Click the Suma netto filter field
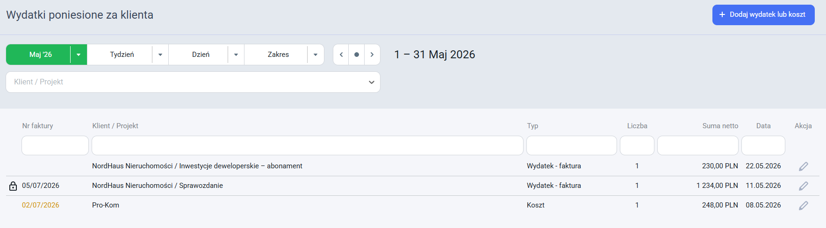Viewport: 826px width, 228px height. pyautogui.click(x=698, y=145)
